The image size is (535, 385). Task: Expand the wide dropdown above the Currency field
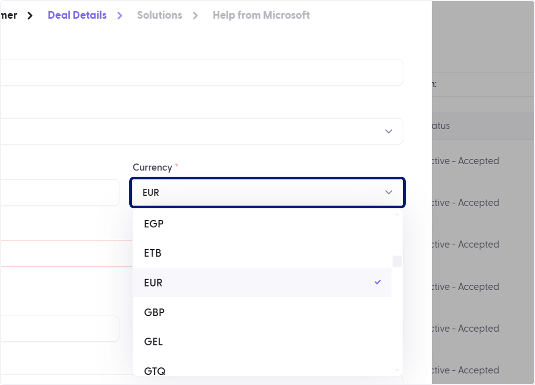click(202, 131)
